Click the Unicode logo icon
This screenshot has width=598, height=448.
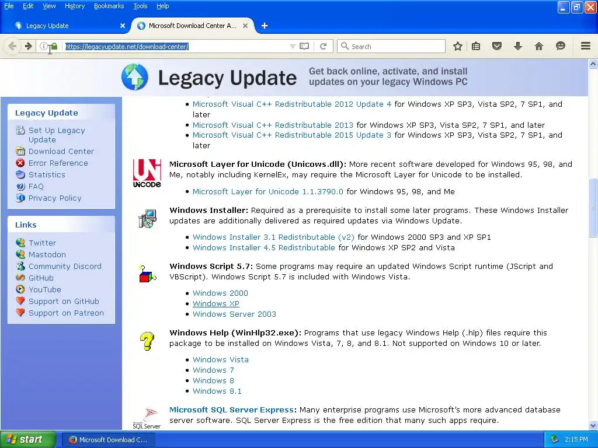[147, 173]
